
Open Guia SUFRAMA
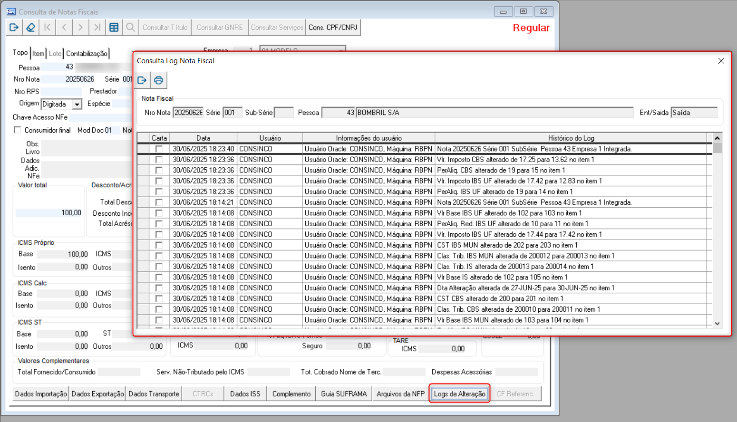[x=344, y=394]
